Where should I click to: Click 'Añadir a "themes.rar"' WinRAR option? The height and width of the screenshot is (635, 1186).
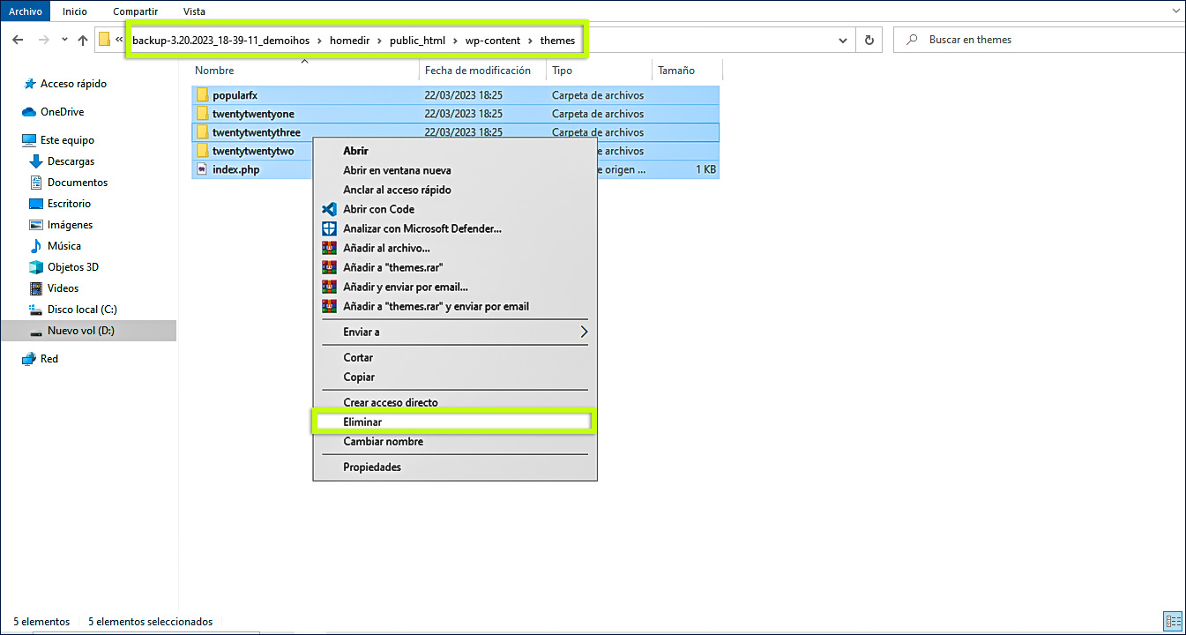coord(392,267)
